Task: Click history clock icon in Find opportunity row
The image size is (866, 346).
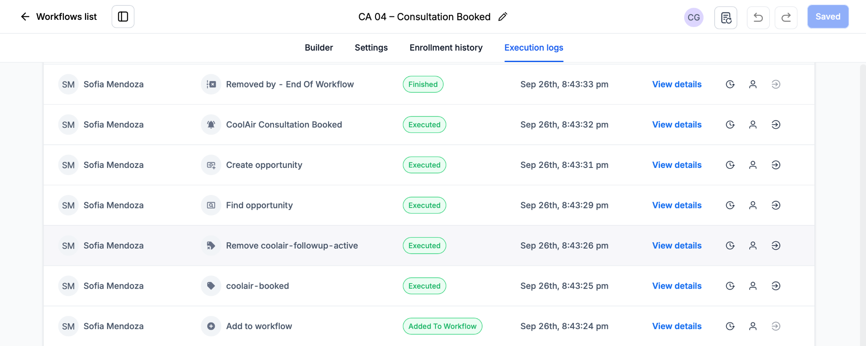Action: click(x=730, y=205)
